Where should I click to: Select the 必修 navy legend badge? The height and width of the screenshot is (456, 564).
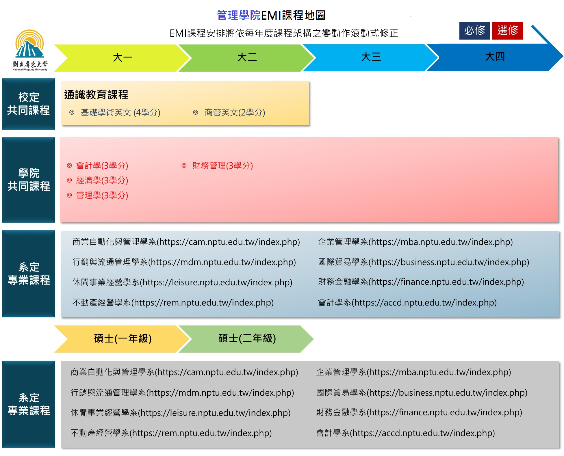[474, 31]
